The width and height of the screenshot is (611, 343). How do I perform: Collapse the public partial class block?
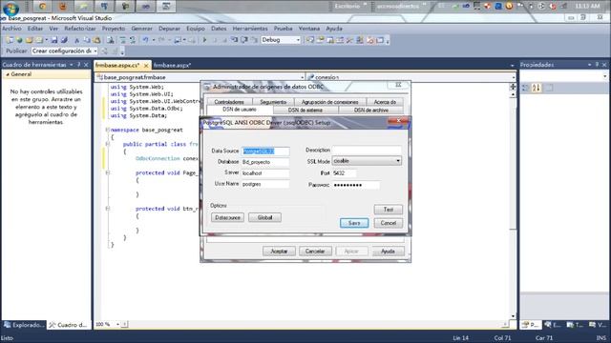point(108,144)
